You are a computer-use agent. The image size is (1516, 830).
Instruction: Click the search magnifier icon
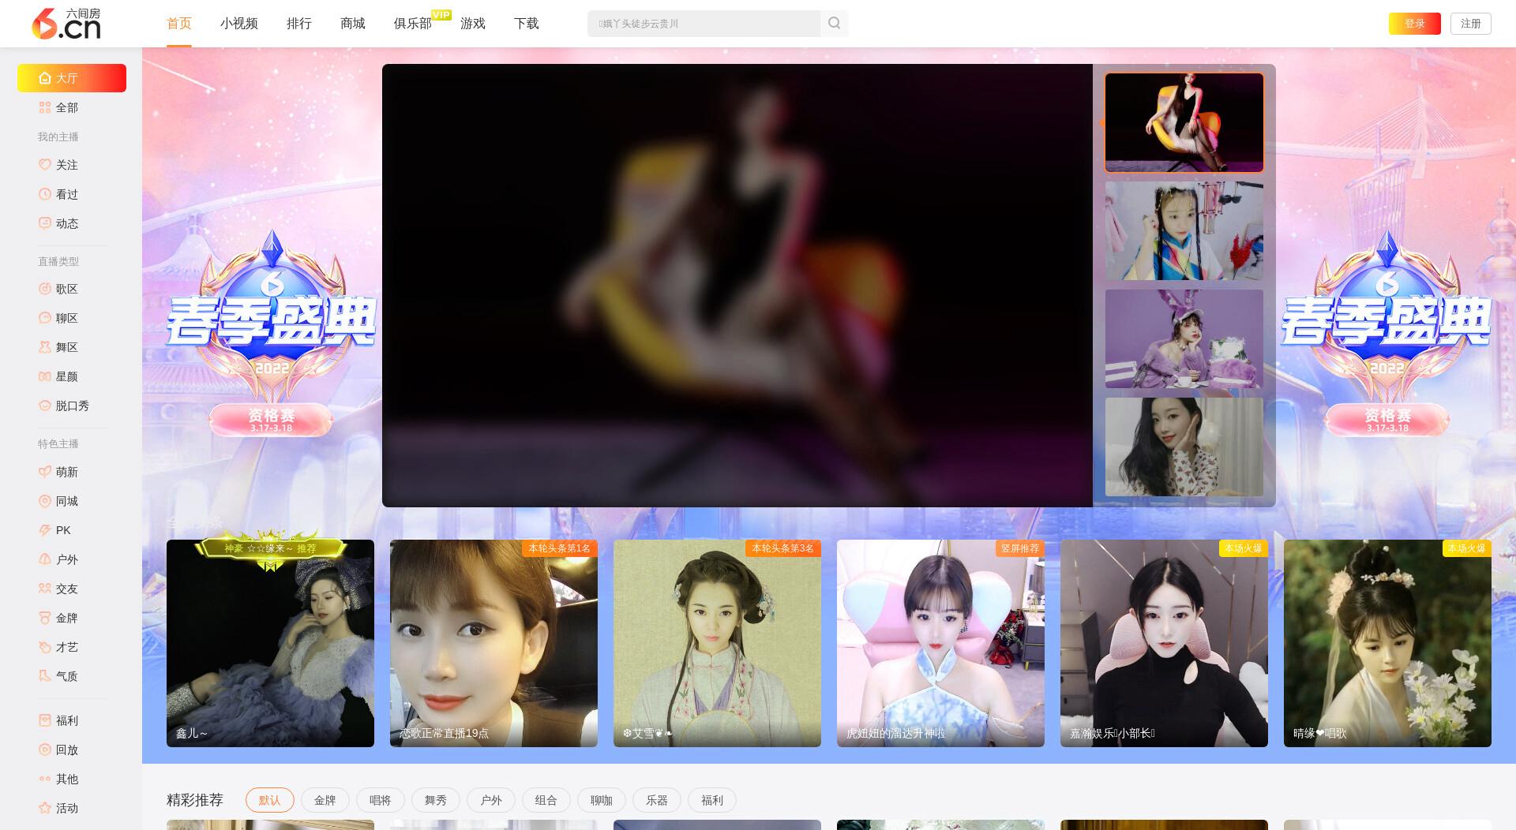pyautogui.click(x=834, y=24)
